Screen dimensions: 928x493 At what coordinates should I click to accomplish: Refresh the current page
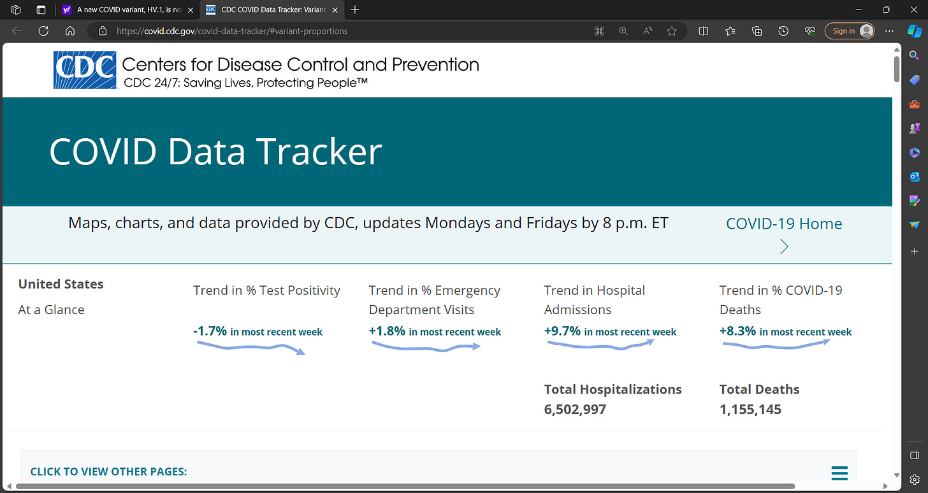(x=43, y=31)
